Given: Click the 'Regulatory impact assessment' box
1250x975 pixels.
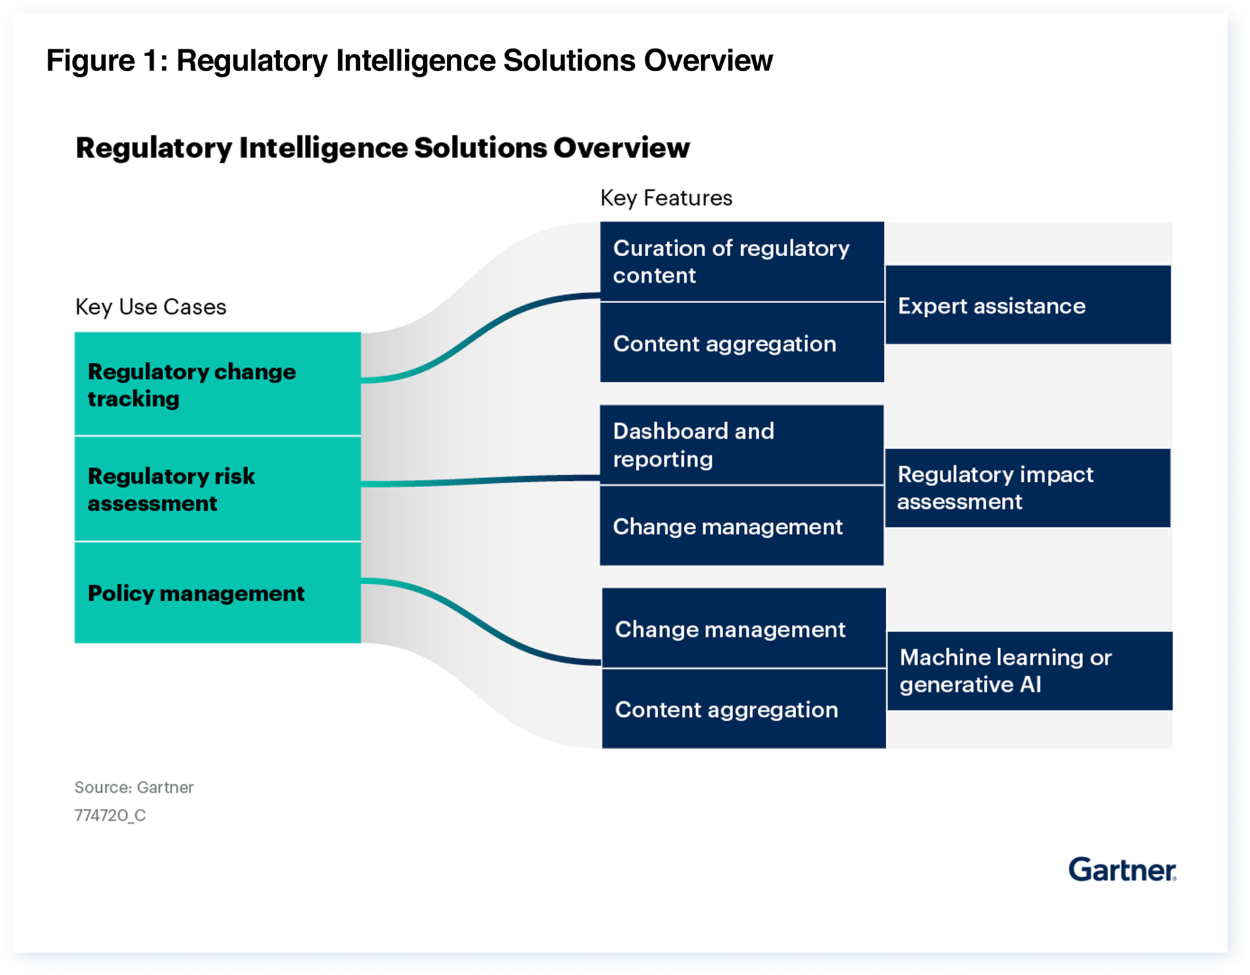Looking at the screenshot, I should (1027, 487).
